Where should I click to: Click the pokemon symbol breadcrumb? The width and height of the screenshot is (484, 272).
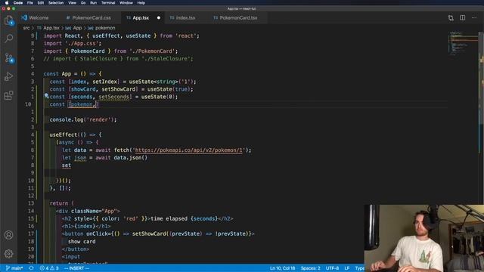pyautogui.click(x=105, y=28)
